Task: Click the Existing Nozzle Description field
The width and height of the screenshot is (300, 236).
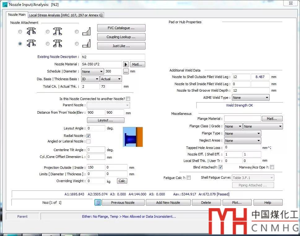Action: click(x=113, y=57)
